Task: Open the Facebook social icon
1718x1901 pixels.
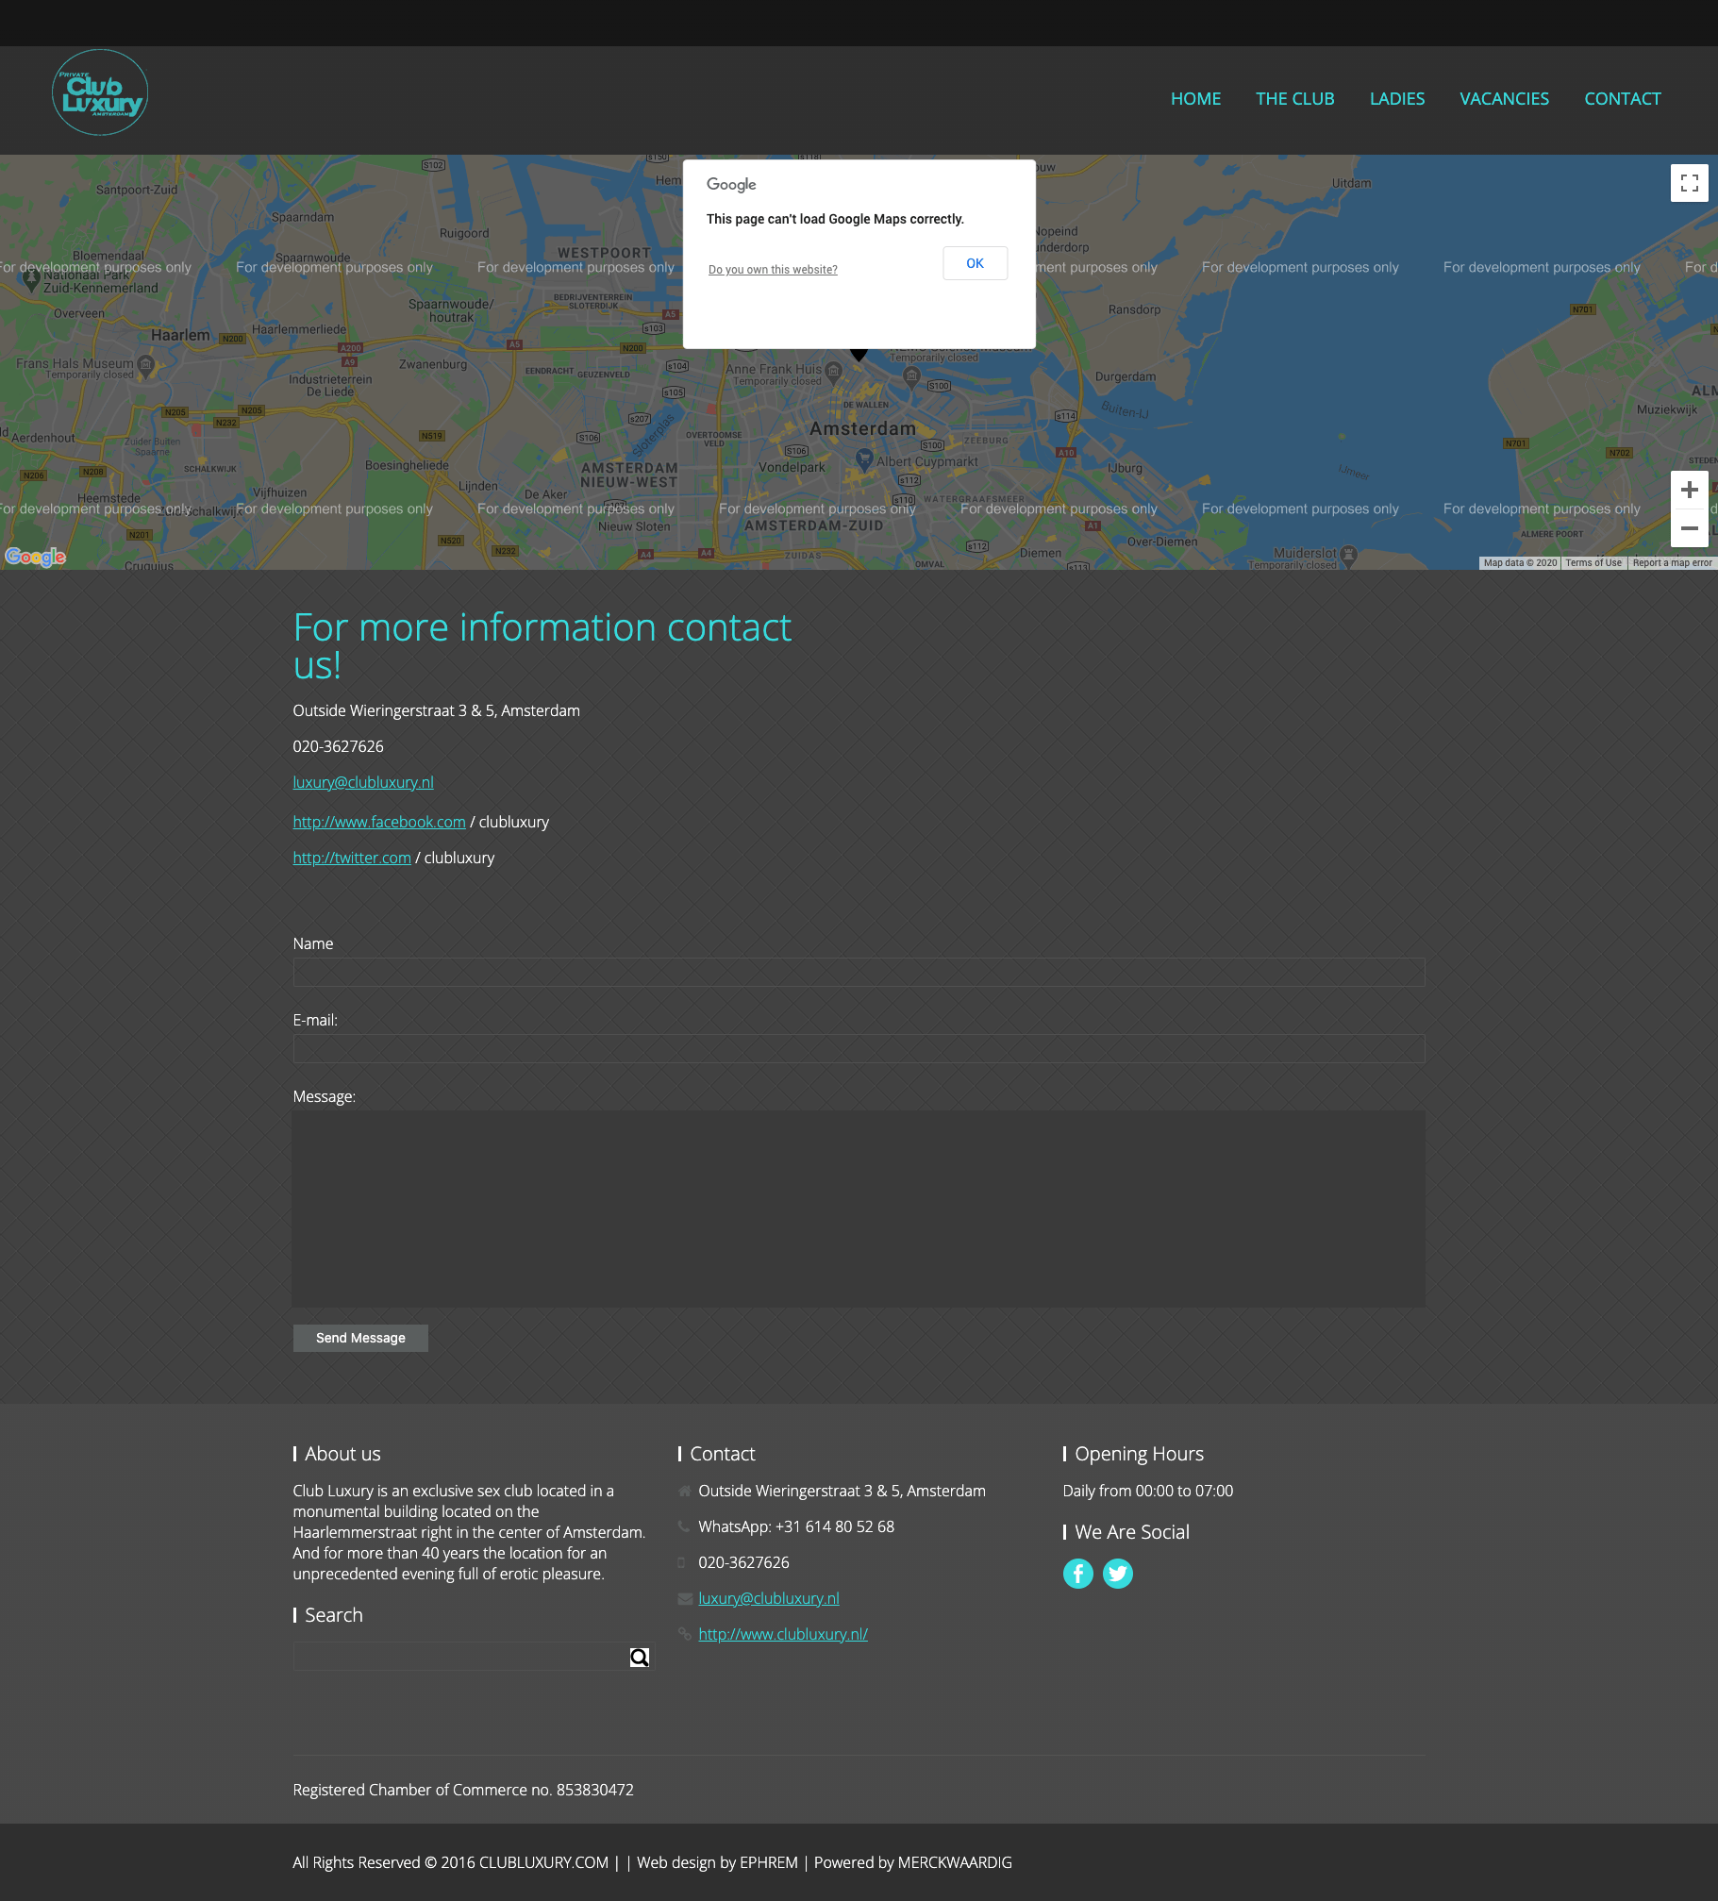Action: coord(1077,1574)
